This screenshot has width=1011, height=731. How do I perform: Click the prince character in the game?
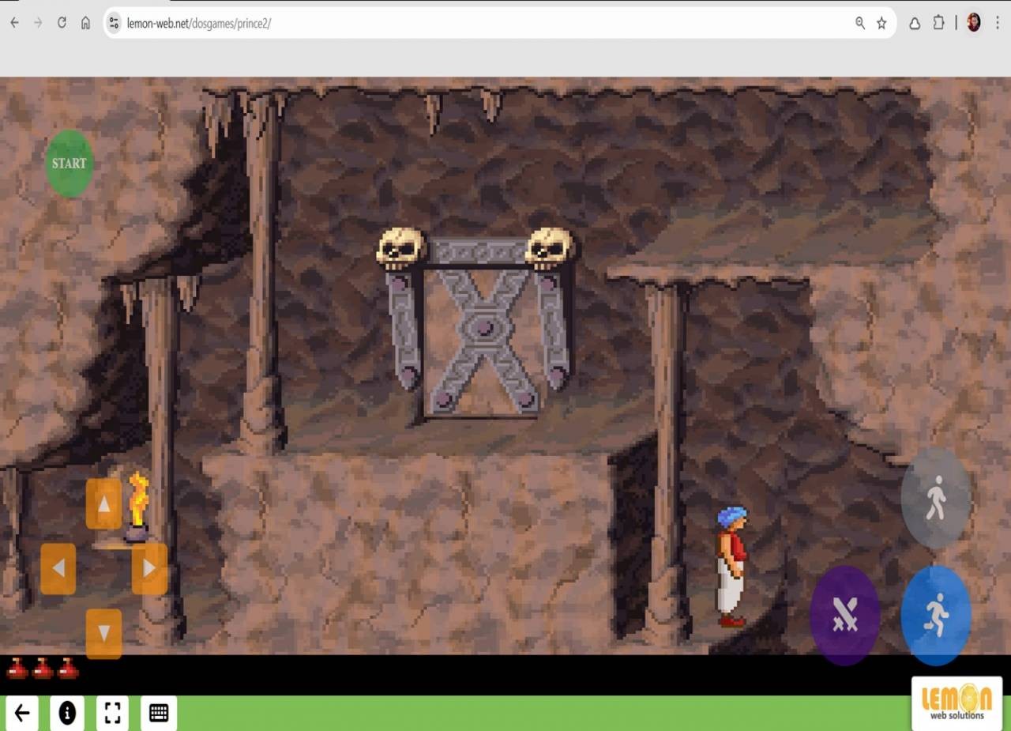[731, 567]
